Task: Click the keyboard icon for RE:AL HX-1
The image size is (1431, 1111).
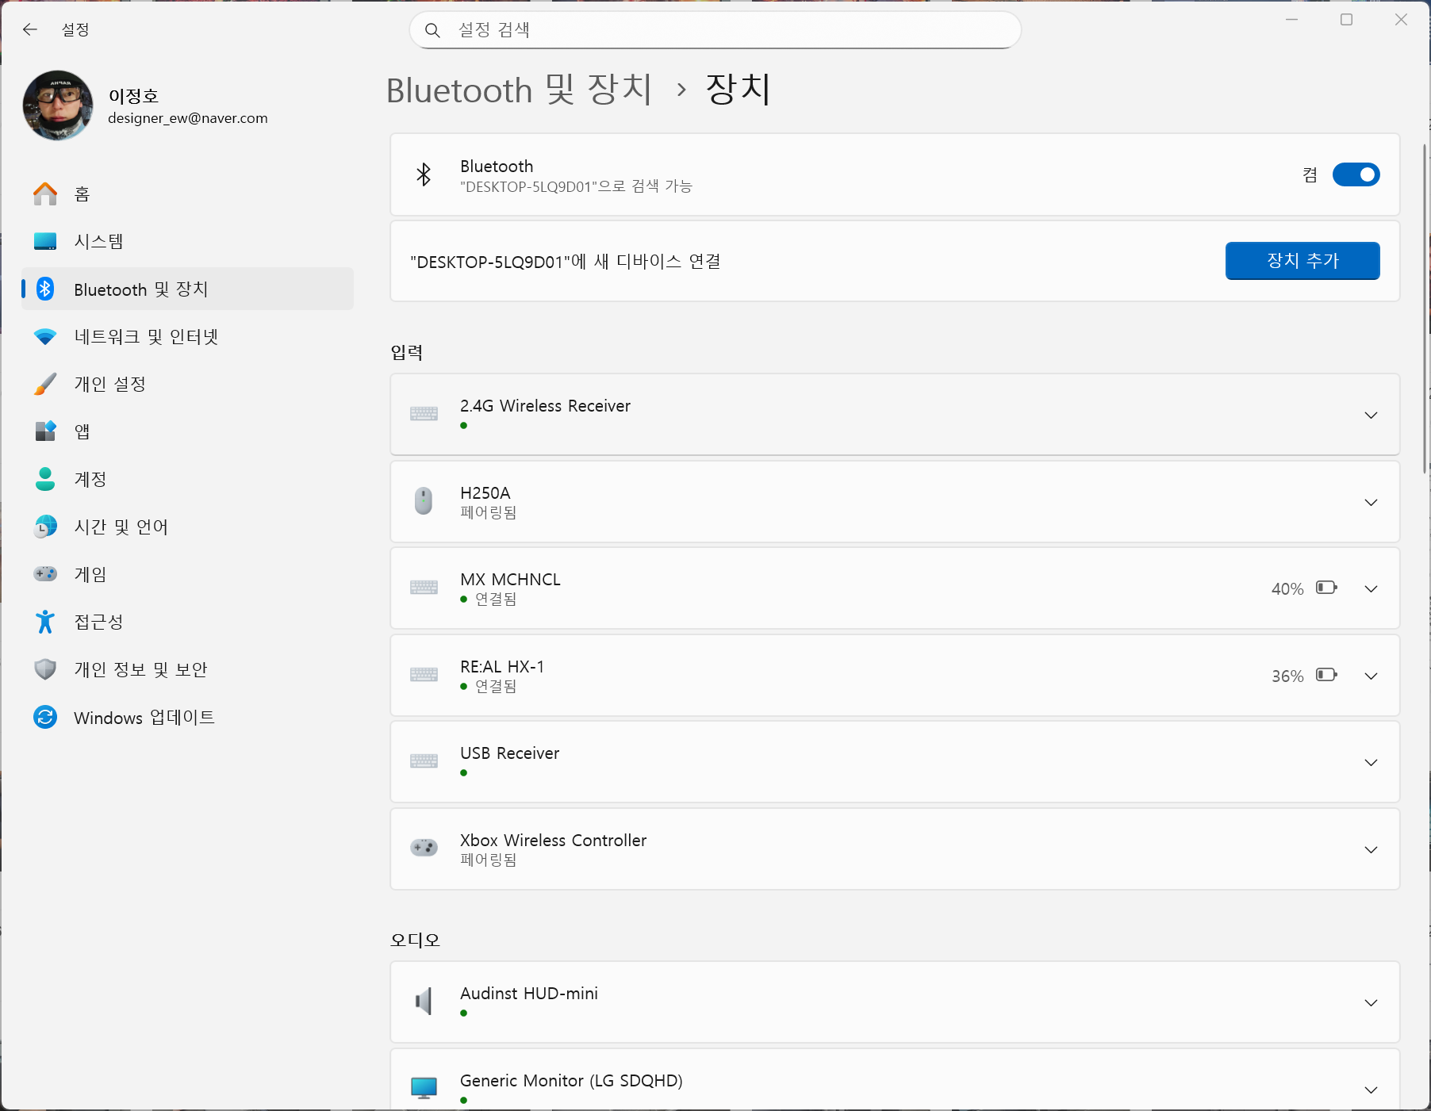Action: (x=424, y=675)
